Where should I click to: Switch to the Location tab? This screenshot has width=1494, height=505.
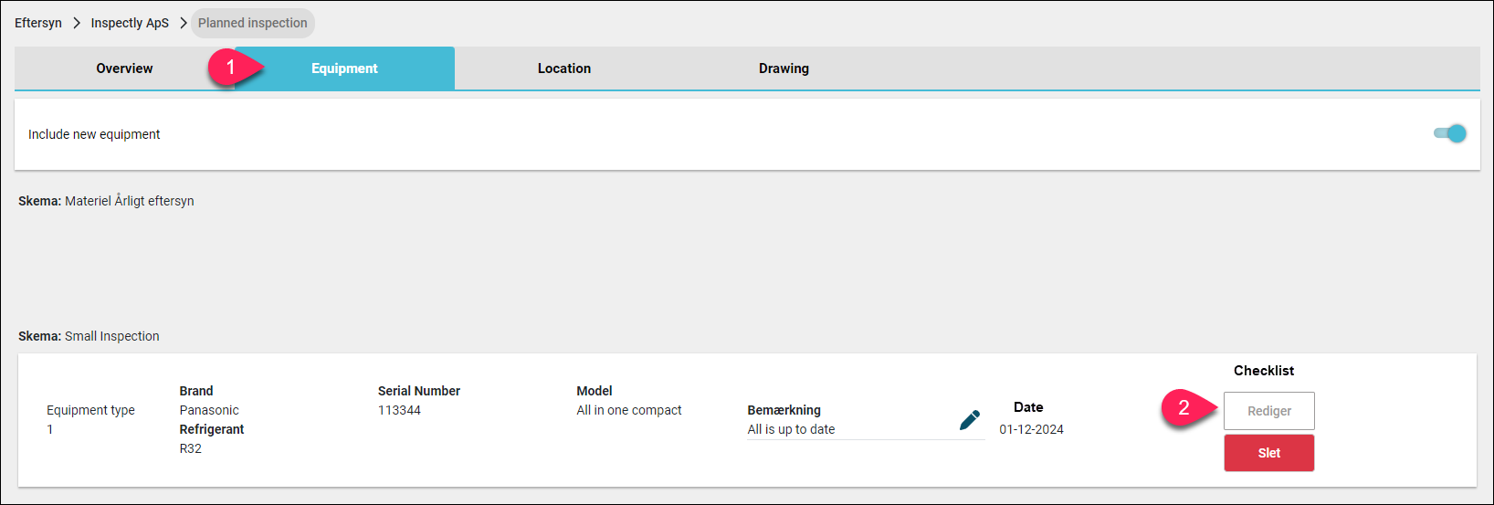(x=564, y=68)
